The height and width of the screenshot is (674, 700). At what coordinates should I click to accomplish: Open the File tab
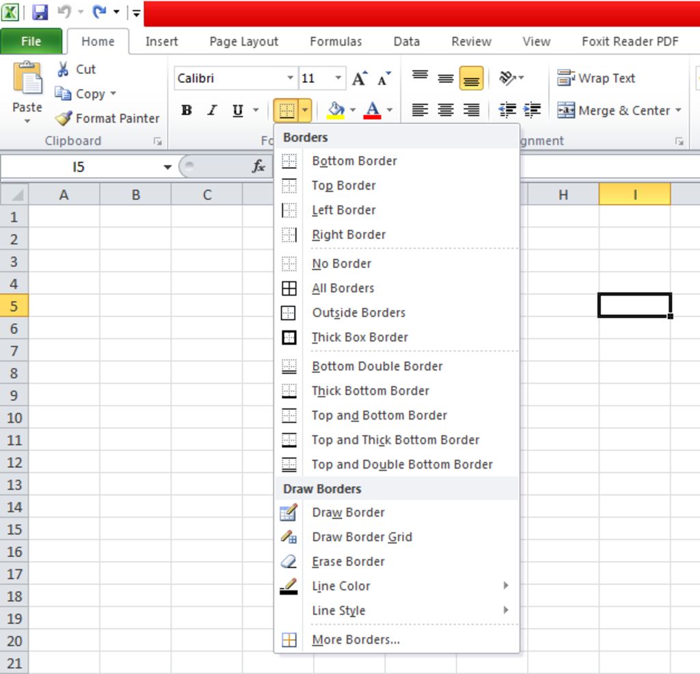31,42
